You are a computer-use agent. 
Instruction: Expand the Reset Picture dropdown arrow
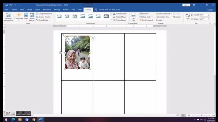(50, 20)
